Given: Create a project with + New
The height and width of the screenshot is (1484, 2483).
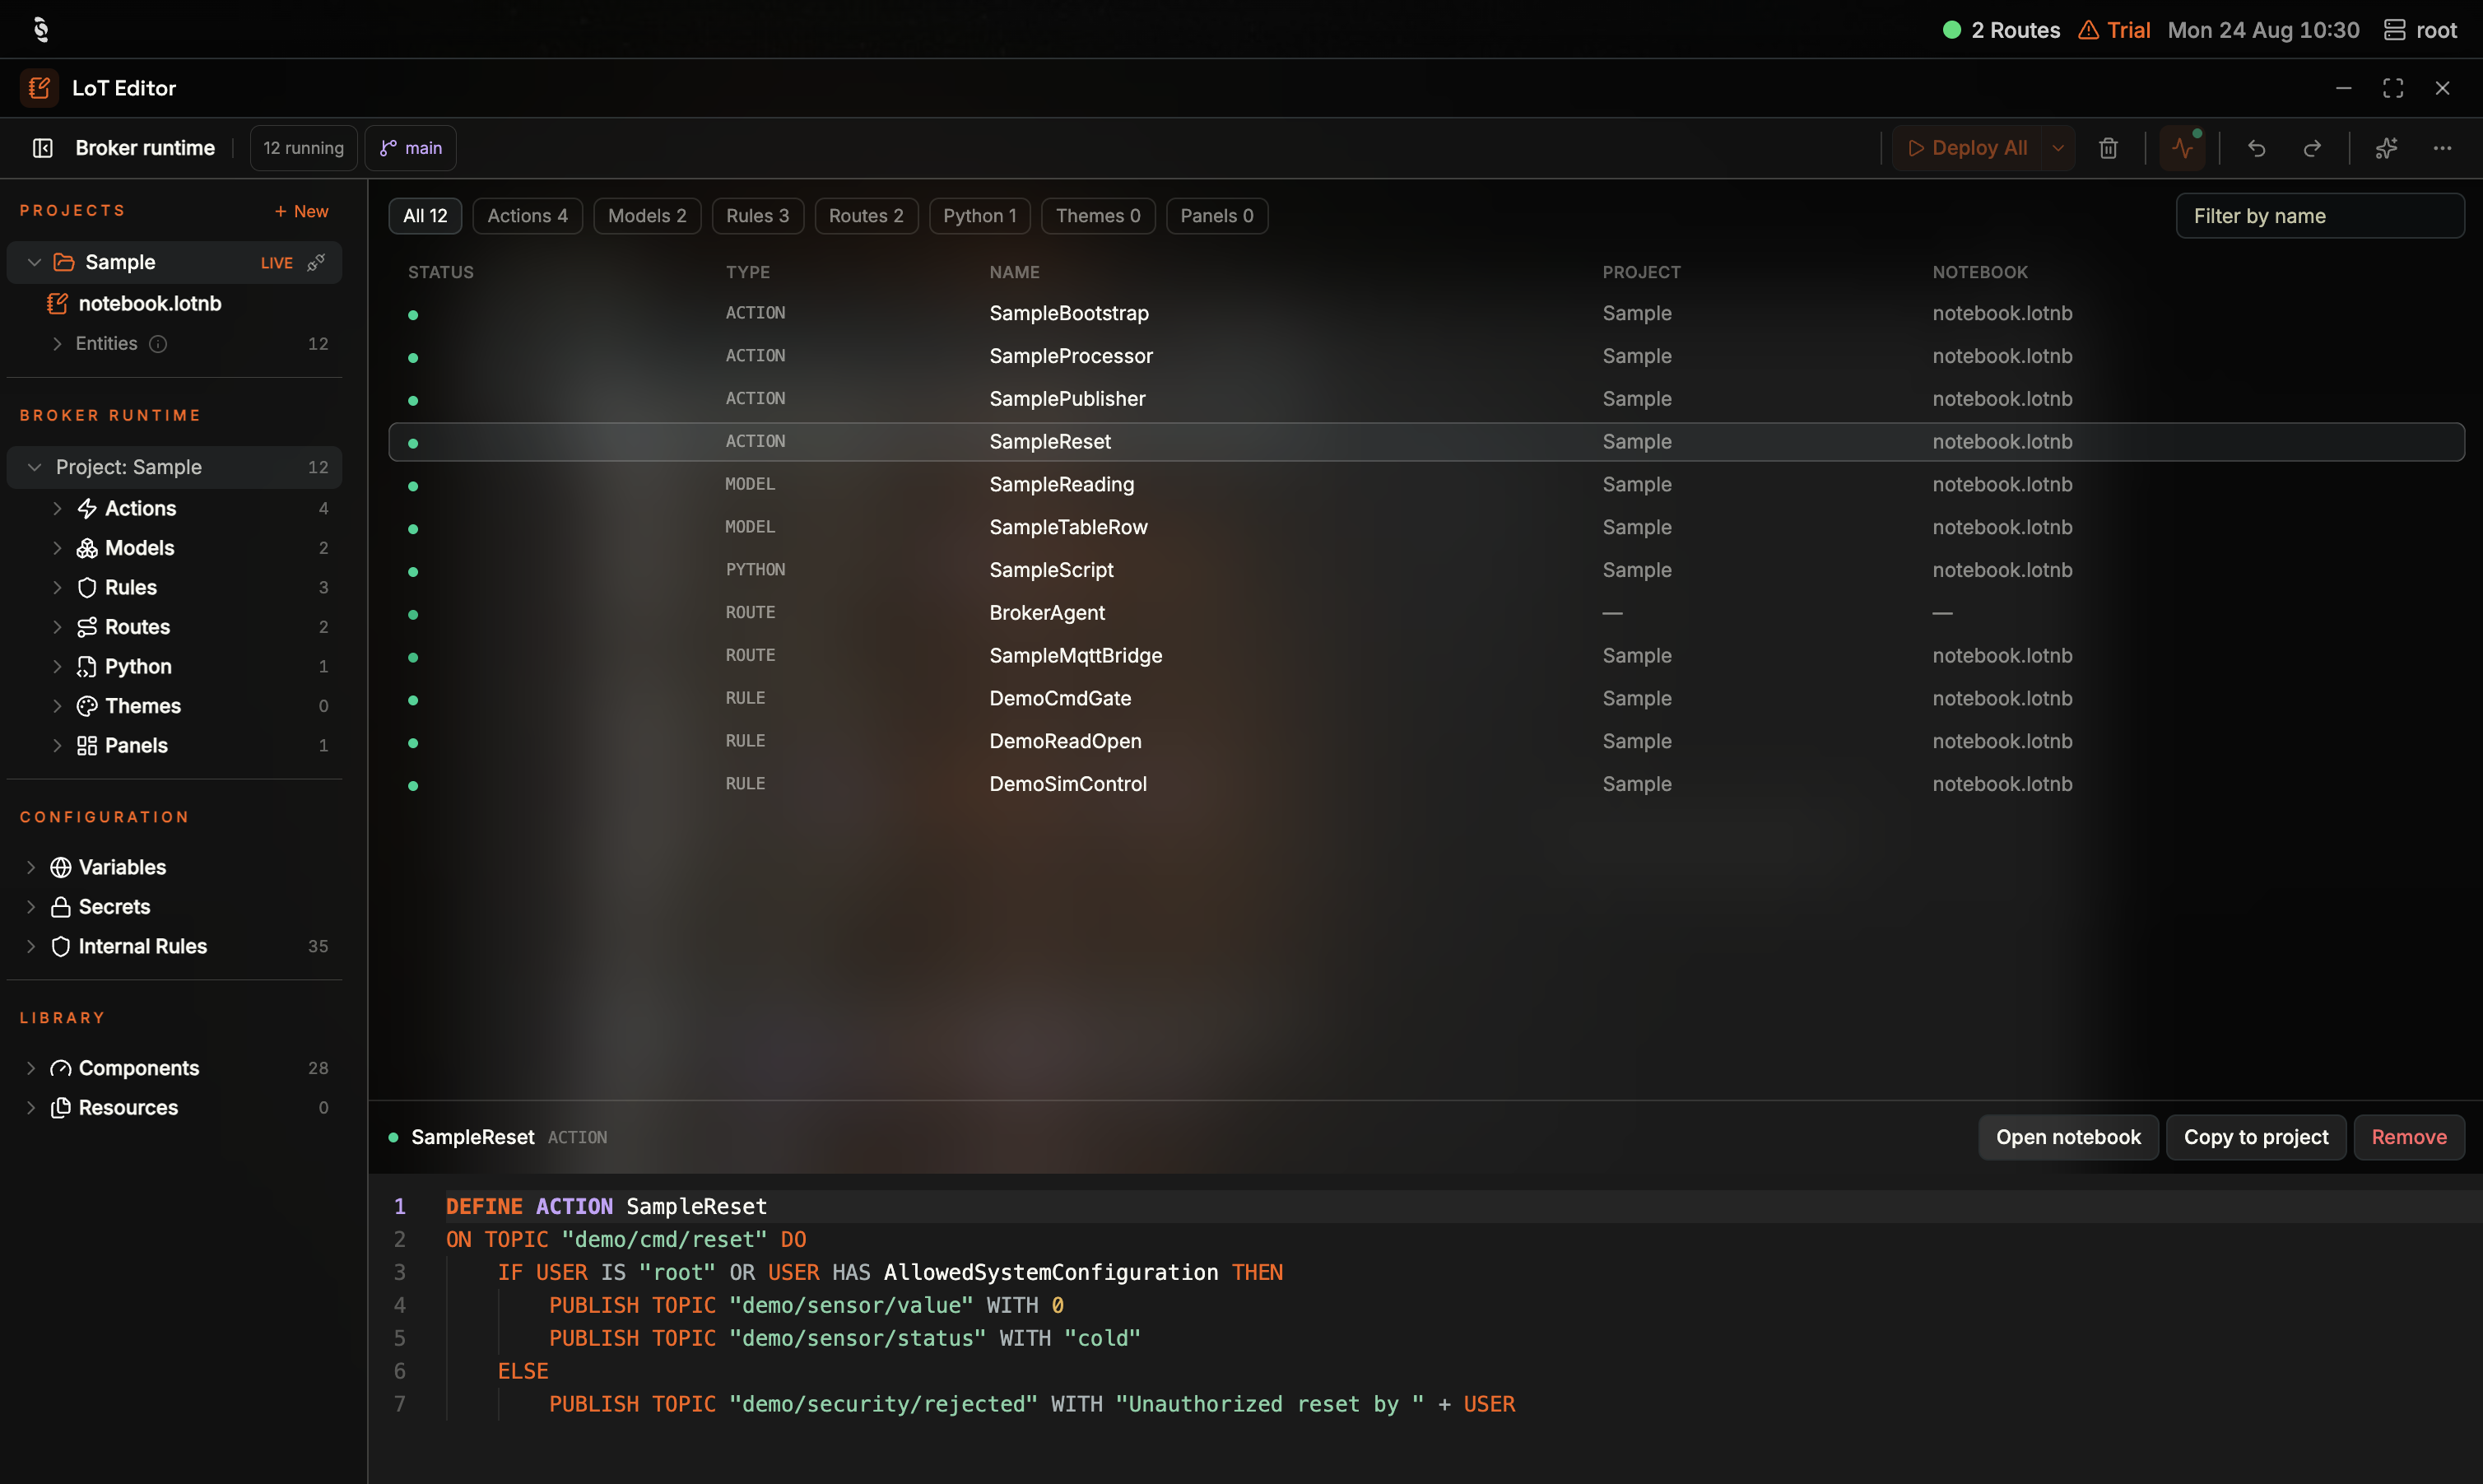Looking at the screenshot, I should pyautogui.click(x=301, y=211).
